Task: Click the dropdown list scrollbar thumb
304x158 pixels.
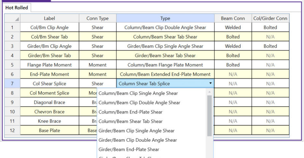Action: coord(209,115)
